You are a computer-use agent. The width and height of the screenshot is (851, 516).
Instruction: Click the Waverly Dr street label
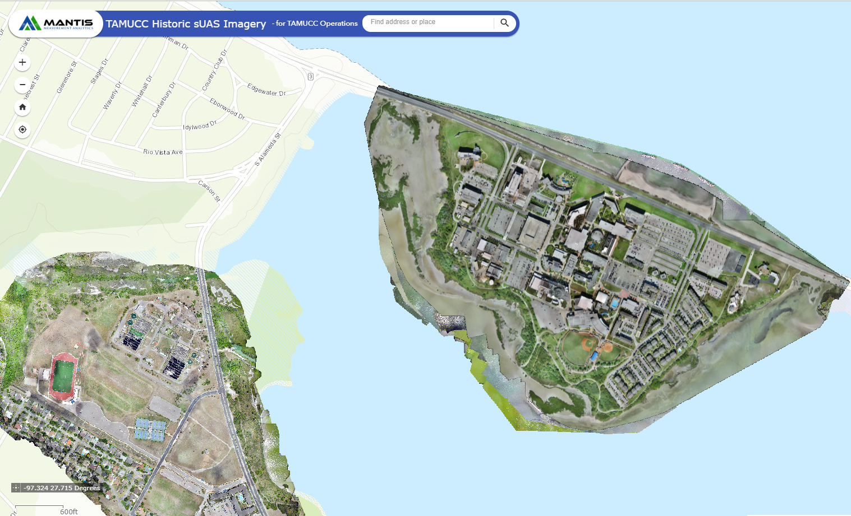112,95
